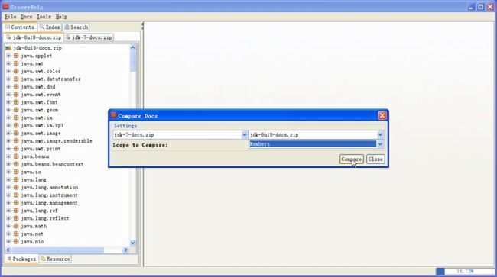Click the GroovyHelp title bar app icon
The image size is (497, 277).
point(5,6)
